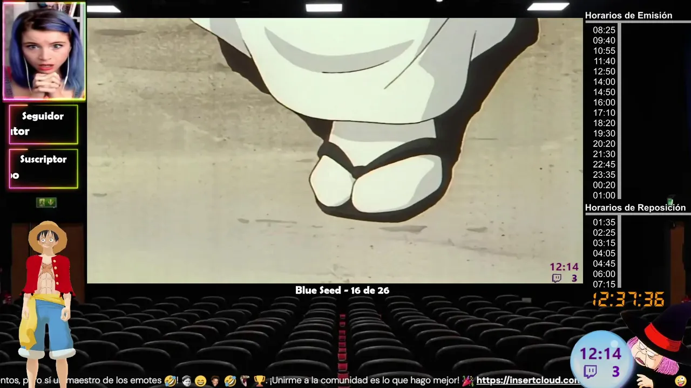Click ticker text 'maestro de los emotes'
This screenshot has height=388, width=691.
112,381
